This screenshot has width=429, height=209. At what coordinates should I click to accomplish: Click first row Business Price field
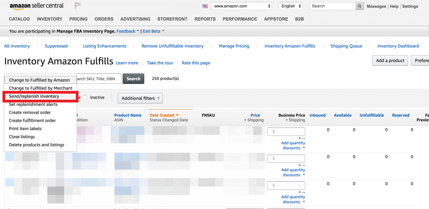[x=286, y=131]
